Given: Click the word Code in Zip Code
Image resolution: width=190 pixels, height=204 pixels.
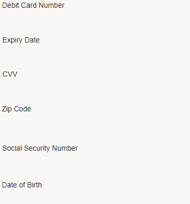Looking at the screenshot, I should [x=22, y=109].
